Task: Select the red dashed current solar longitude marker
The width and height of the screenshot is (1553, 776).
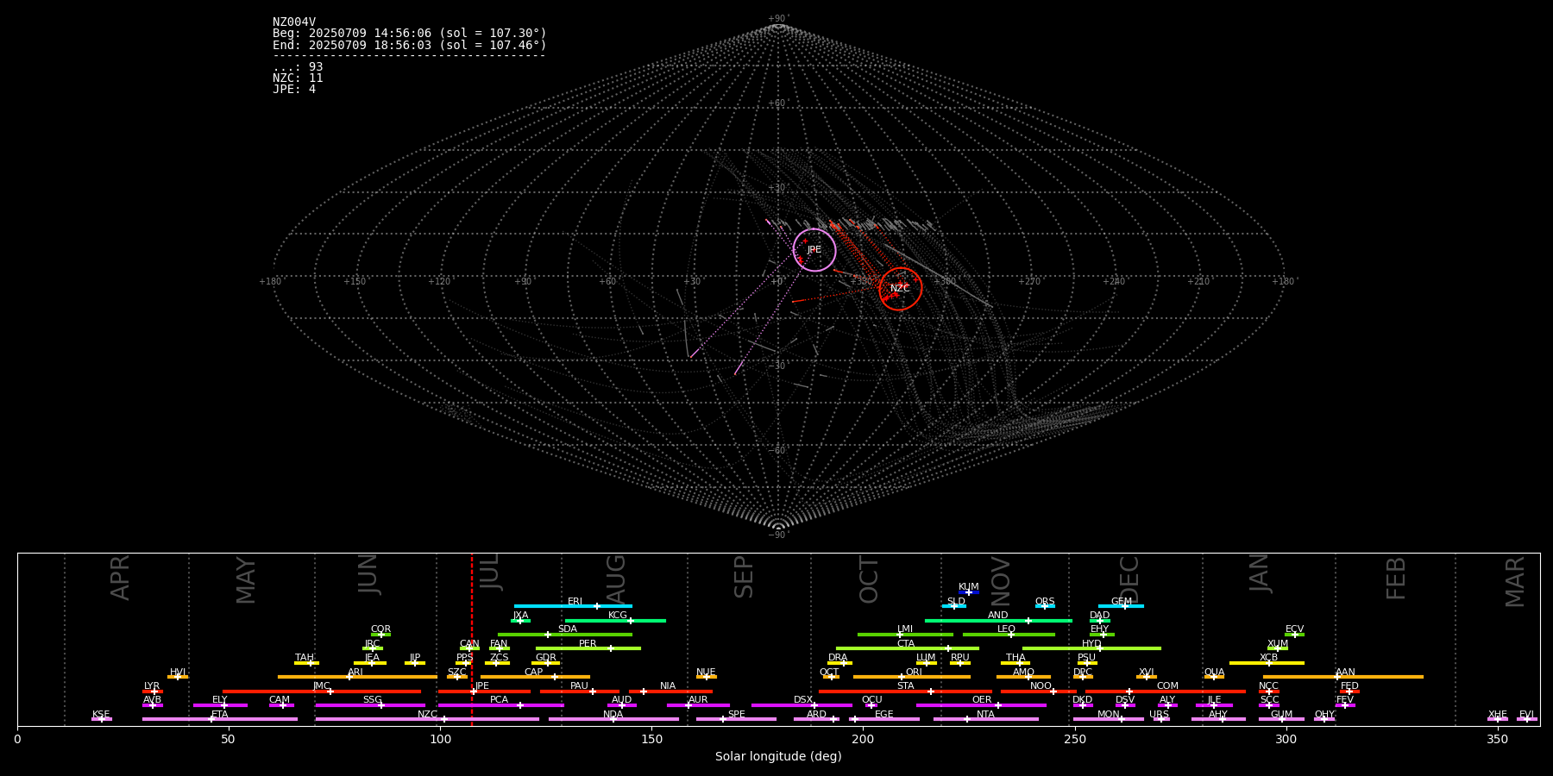Action: pyautogui.click(x=472, y=639)
